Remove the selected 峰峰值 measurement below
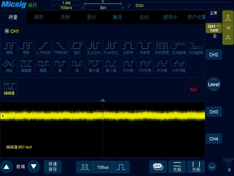This screenshot has height=176, width=234. click(9, 89)
